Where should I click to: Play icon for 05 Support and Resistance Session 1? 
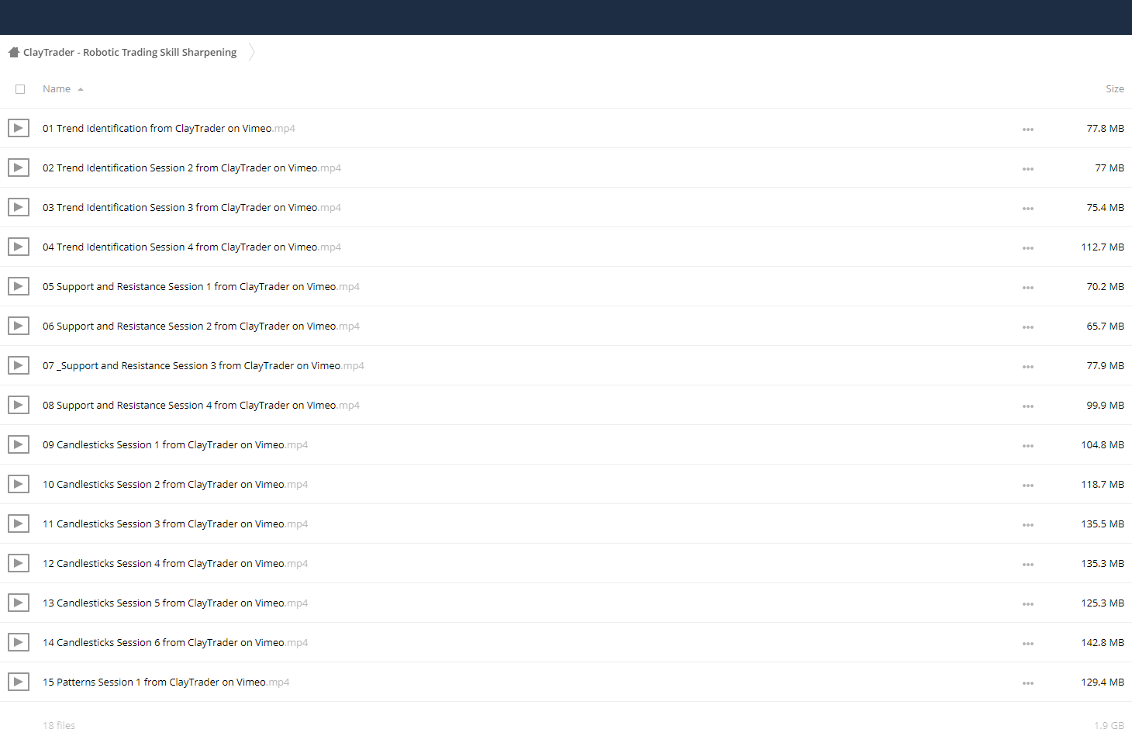tap(19, 286)
